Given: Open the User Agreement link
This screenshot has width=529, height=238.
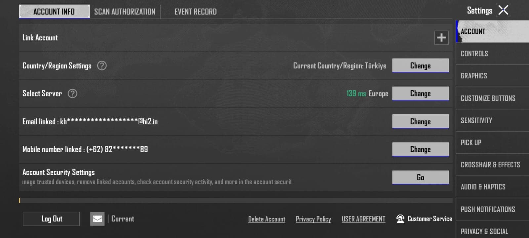Looking at the screenshot, I should coord(363,219).
